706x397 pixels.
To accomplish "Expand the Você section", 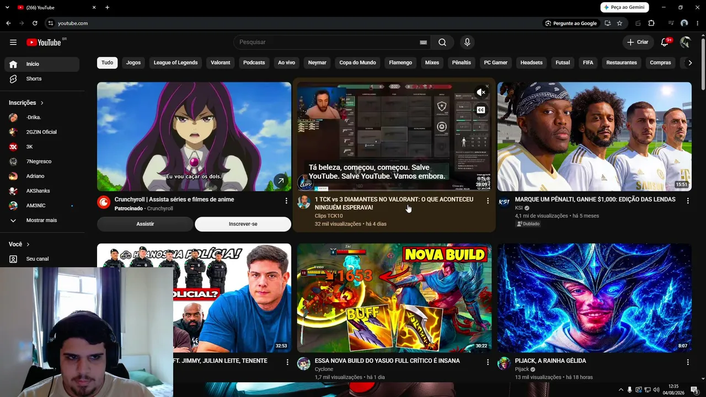I will tap(19, 244).
